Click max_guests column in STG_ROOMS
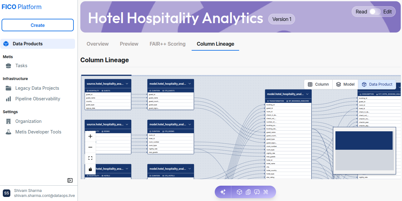The height and width of the screenshot is (201, 402). [171, 152]
